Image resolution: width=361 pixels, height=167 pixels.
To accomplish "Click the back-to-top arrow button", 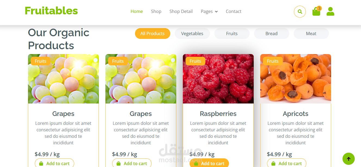I will tap(349, 159).
